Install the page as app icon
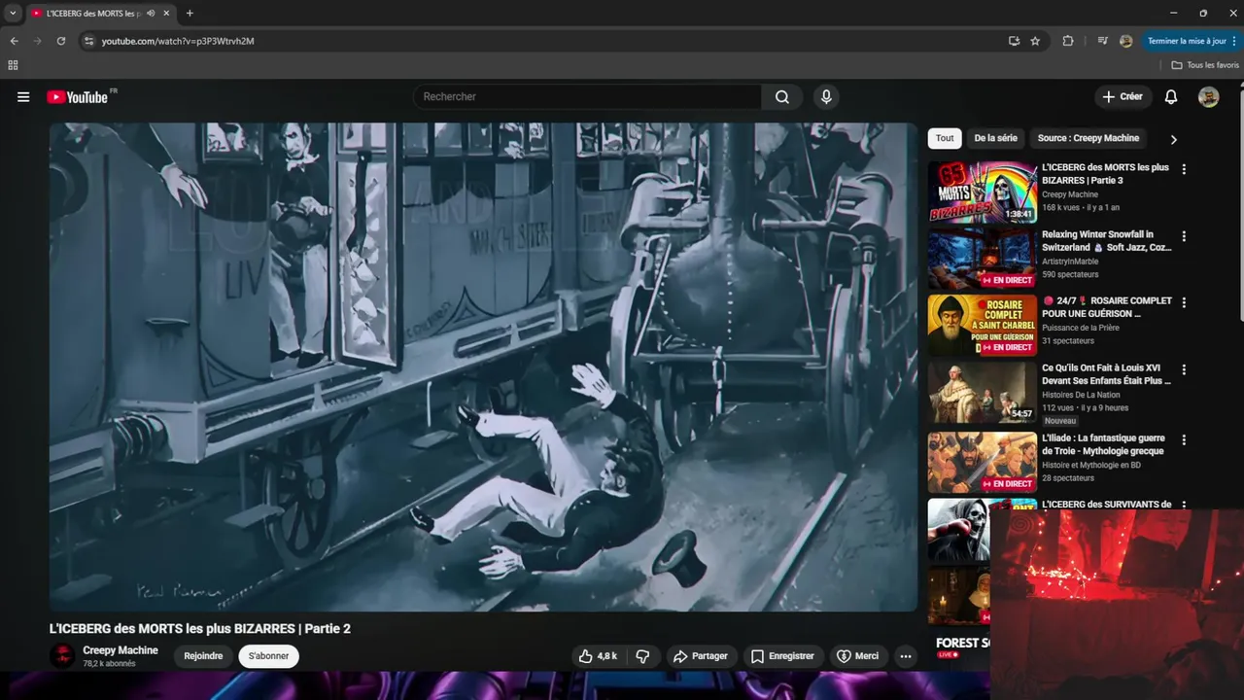This screenshot has width=1244, height=700. (x=1014, y=41)
